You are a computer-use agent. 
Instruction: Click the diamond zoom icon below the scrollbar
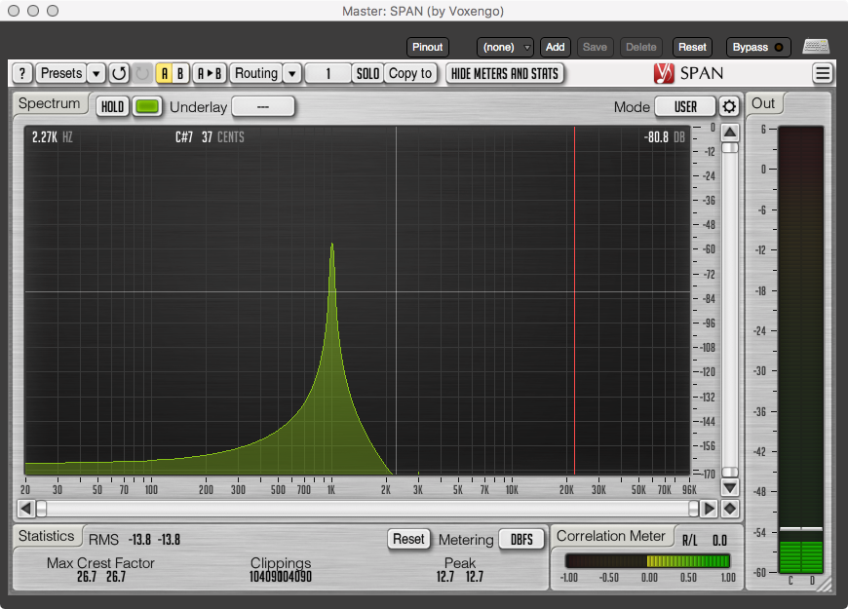click(x=729, y=508)
